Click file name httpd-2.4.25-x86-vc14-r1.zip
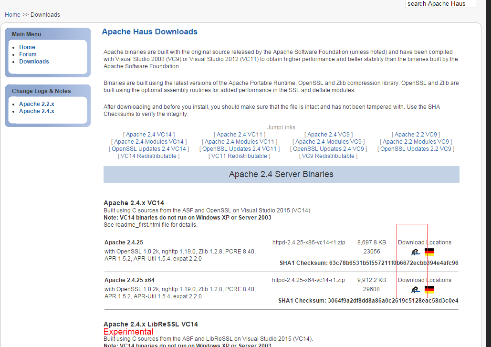The image size is (491, 347). point(309,242)
